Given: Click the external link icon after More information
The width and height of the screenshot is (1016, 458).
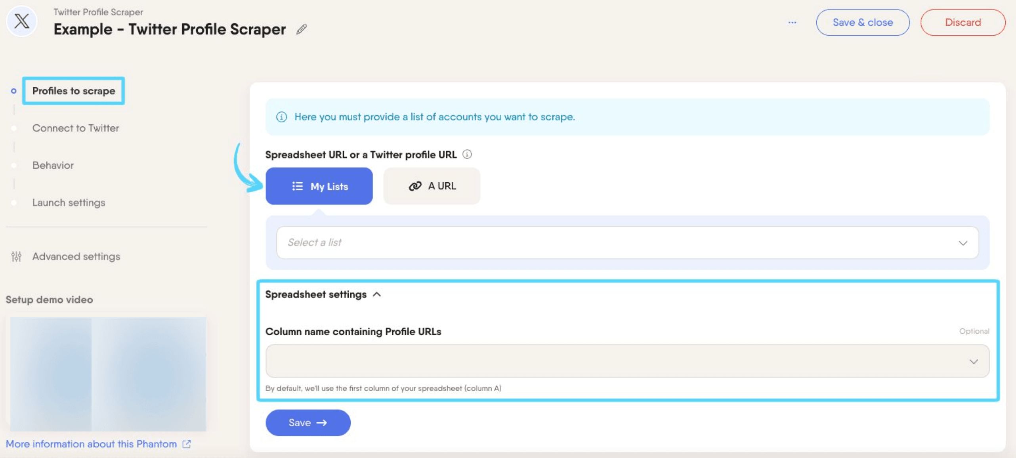Looking at the screenshot, I should (187, 444).
